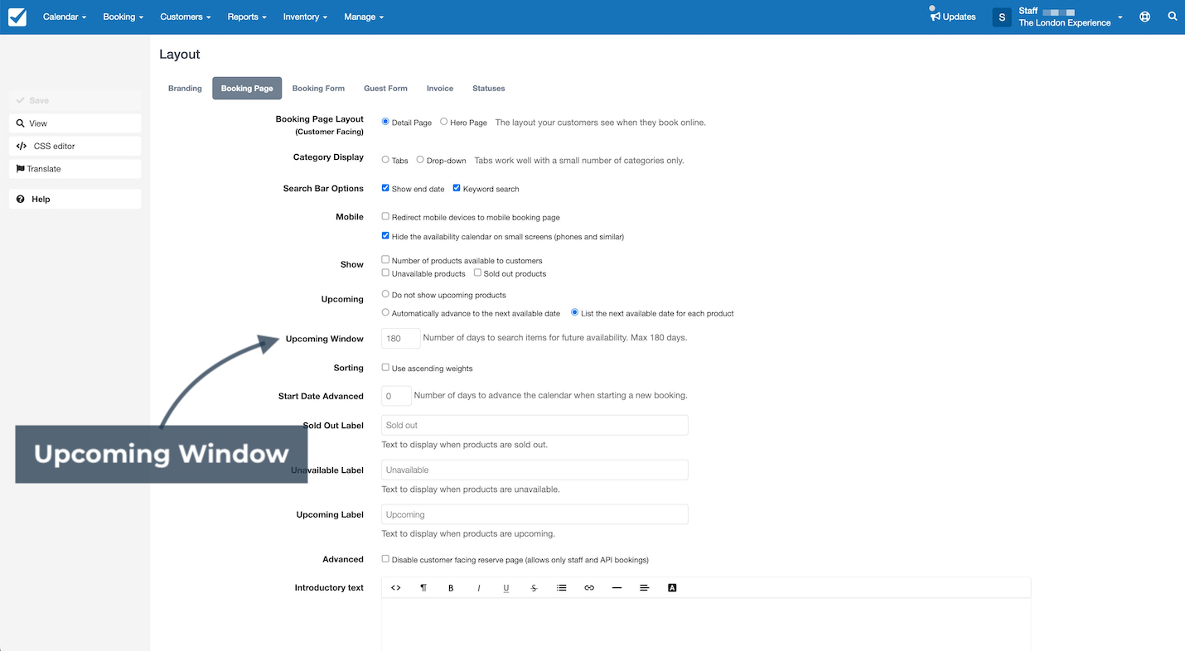This screenshot has height=651, width=1185.
Task: Insert a list in the editor
Action: [x=562, y=588]
